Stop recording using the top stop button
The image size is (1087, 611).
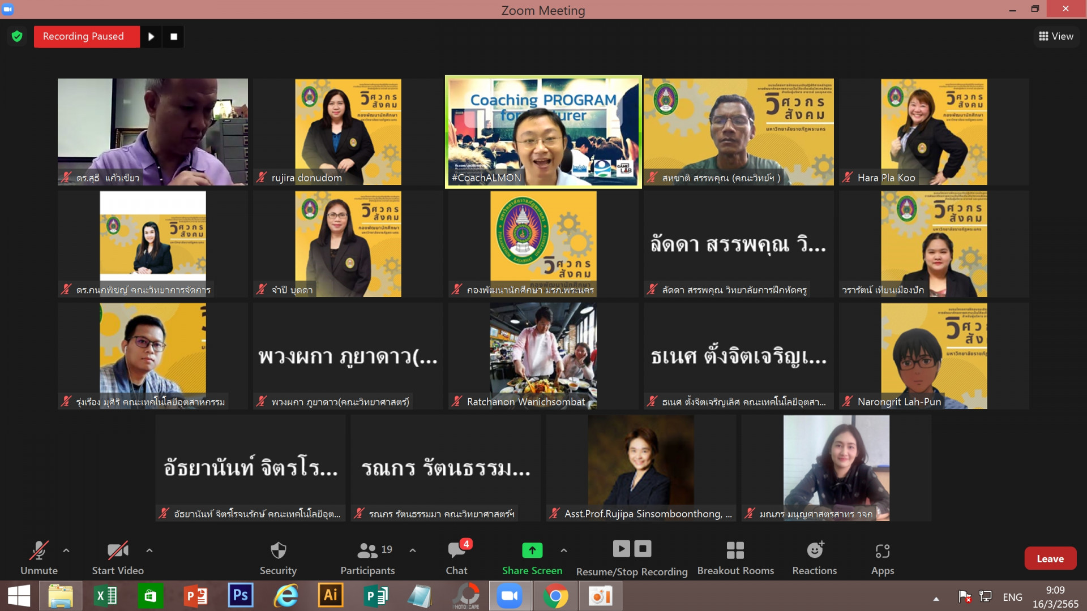pos(174,36)
